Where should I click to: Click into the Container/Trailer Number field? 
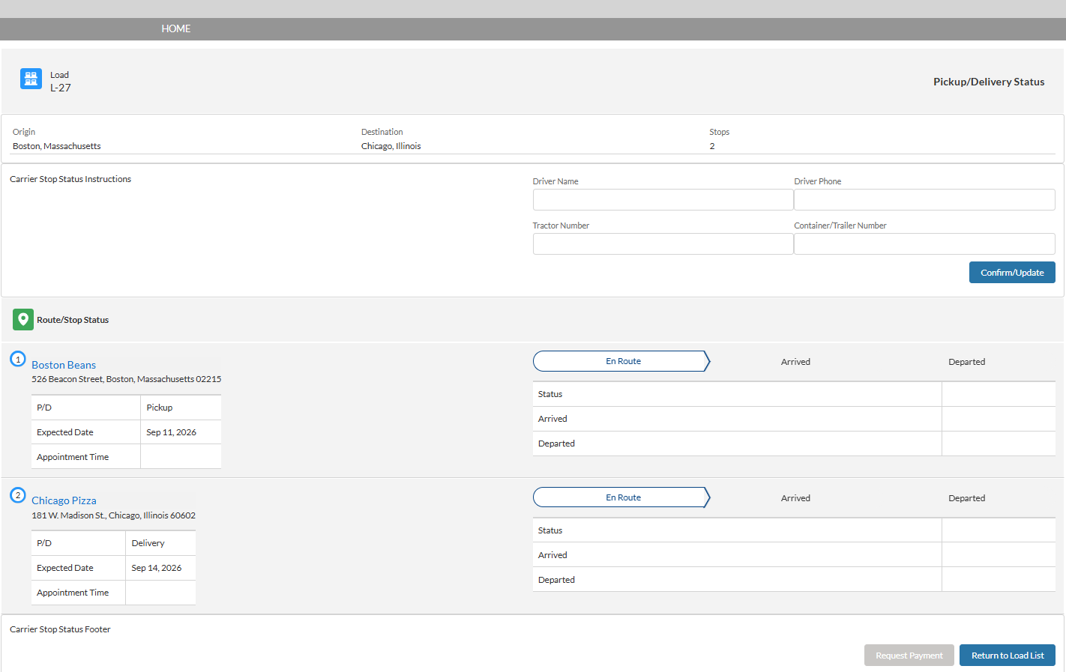coord(924,243)
